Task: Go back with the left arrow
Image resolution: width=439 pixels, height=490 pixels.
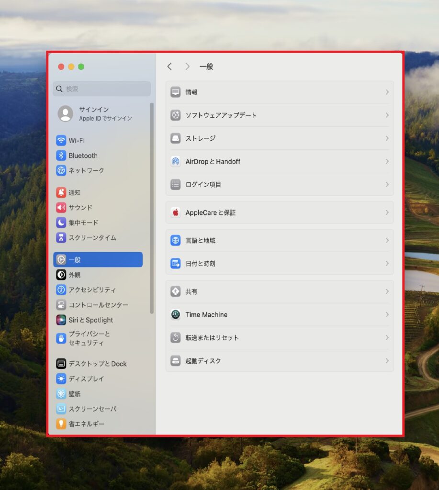Action: (x=169, y=67)
